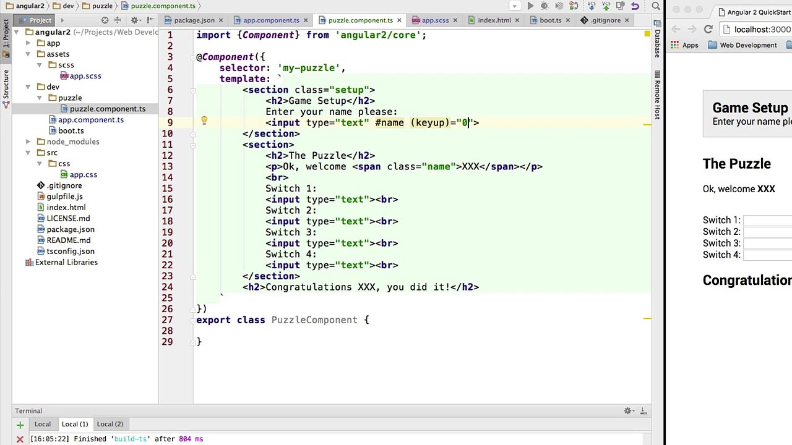Click the lightbulb intention icon on line 9
The image size is (792, 445).
204,122
